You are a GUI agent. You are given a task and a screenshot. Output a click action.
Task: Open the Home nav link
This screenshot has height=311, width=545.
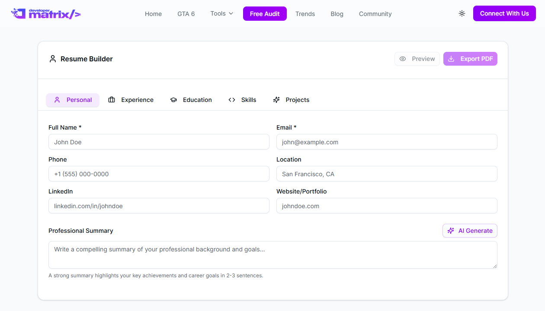(153, 14)
